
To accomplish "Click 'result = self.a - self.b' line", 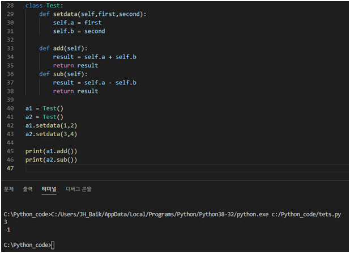I will (x=95, y=82).
